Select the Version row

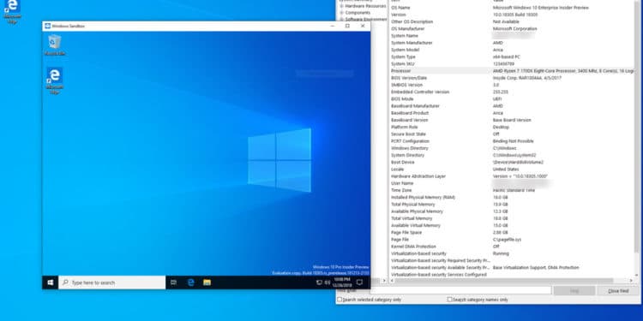click(512, 15)
